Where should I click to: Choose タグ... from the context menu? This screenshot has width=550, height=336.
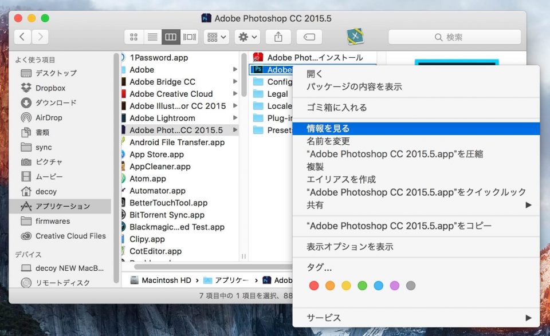416,268
